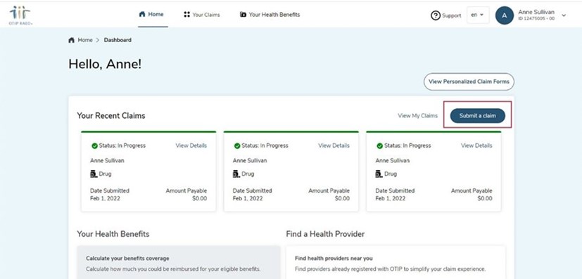The width and height of the screenshot is (582, 279).
Task: Go to the Home tab
Action: click(153, 15)
